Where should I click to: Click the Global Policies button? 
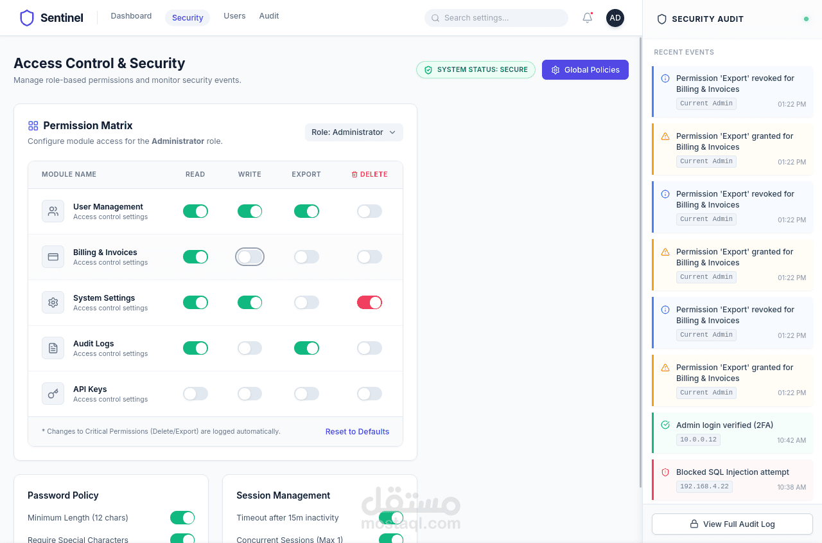[x=585, y=70]
